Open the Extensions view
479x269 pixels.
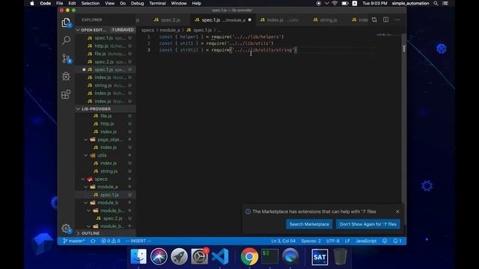[x=66, y=94]
